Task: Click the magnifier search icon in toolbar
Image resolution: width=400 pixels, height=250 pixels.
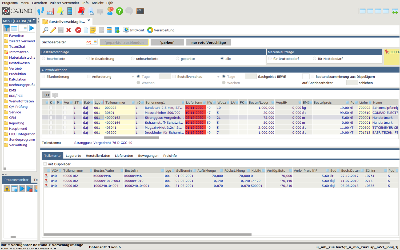Action: coord(46,30)
